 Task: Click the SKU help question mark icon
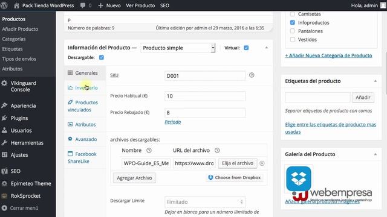tap(252, 75)
